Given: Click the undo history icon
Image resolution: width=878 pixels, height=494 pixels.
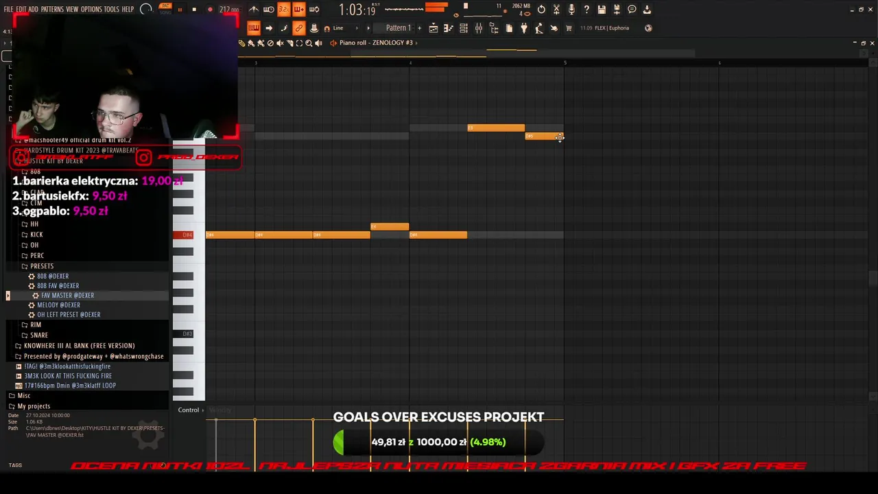Looking at the screenshot, I should pos(541,10).
